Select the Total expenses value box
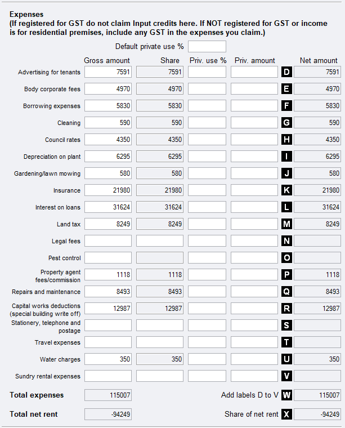The height and width of the screenshot is (428, 345). pyautogui.click(x=108, y=395)
